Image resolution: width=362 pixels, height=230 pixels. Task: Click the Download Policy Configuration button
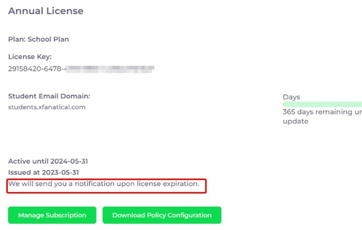click(162, 215)
